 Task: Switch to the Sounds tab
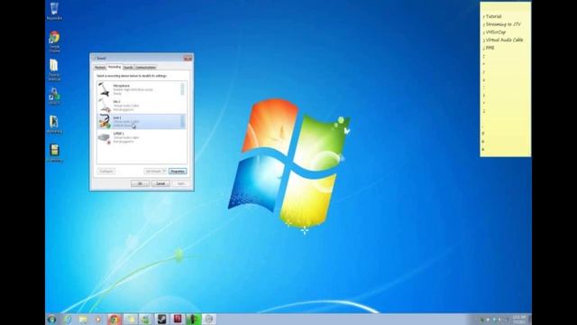click(128, 68)
